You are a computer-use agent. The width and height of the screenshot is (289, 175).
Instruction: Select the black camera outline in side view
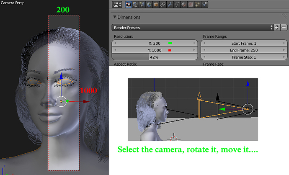coord(218,111)
